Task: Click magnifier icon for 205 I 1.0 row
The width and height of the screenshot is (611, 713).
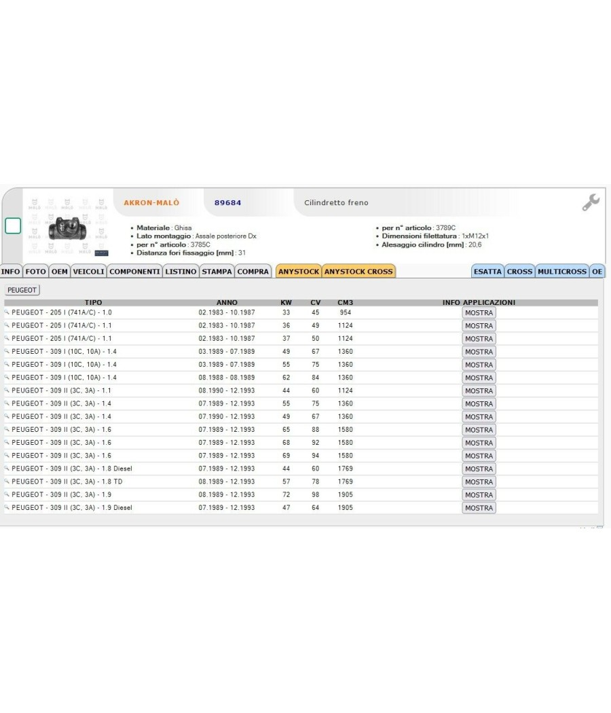Action: 7,312
